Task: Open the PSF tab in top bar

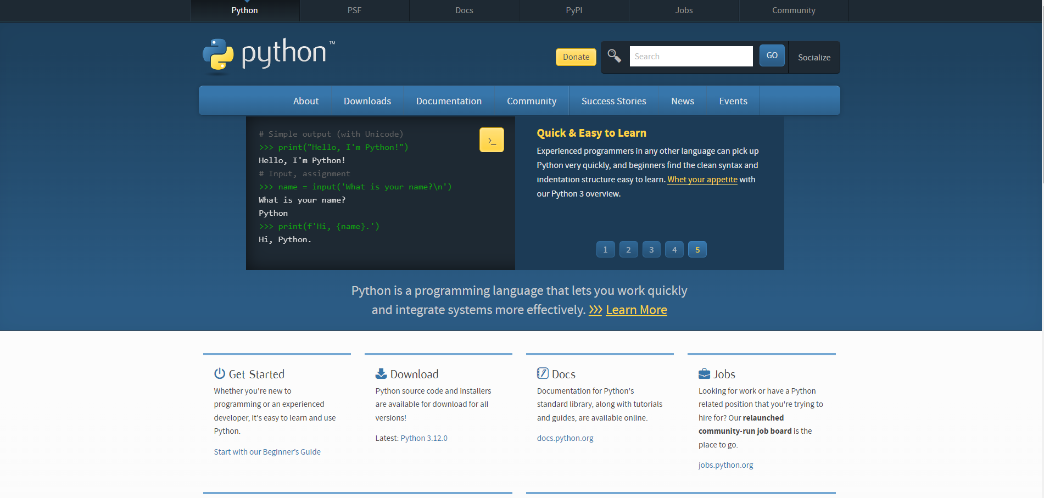Action: tap(354, 10)
